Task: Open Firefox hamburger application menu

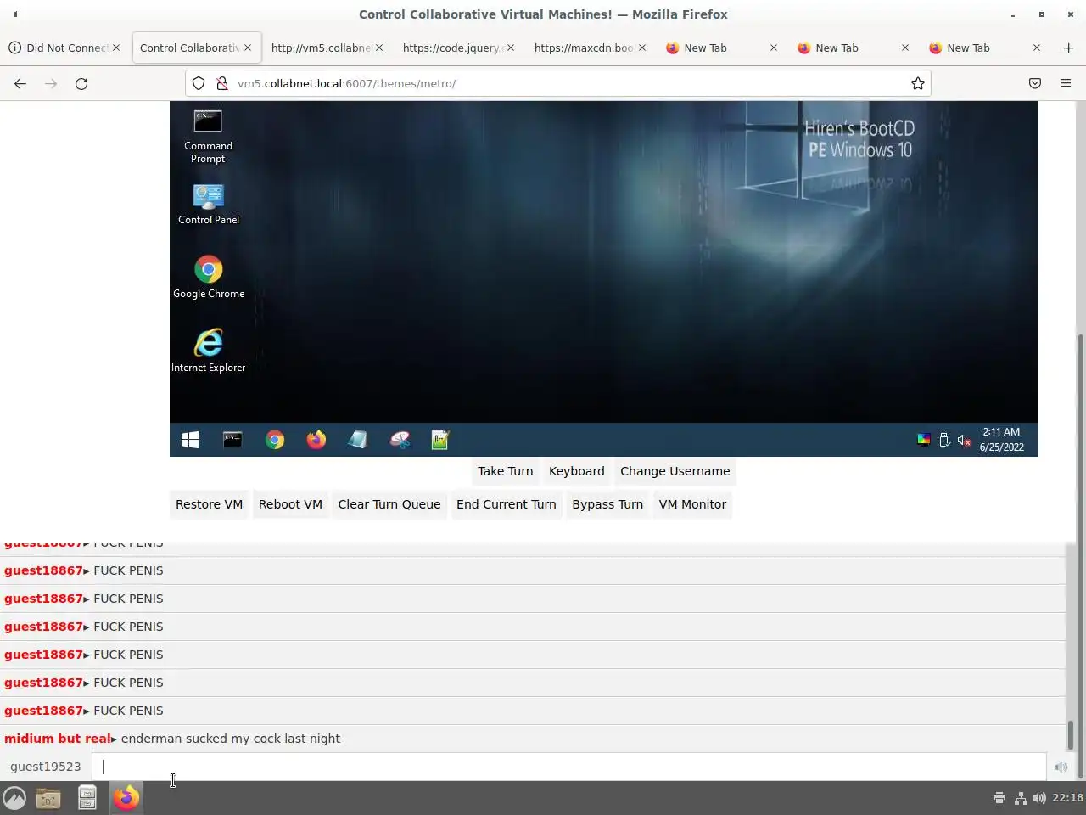Action: click(x=1066, y=83)
